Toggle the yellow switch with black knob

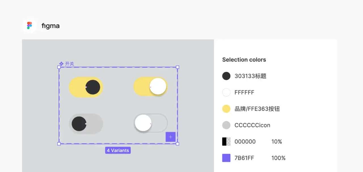[86, 87]
